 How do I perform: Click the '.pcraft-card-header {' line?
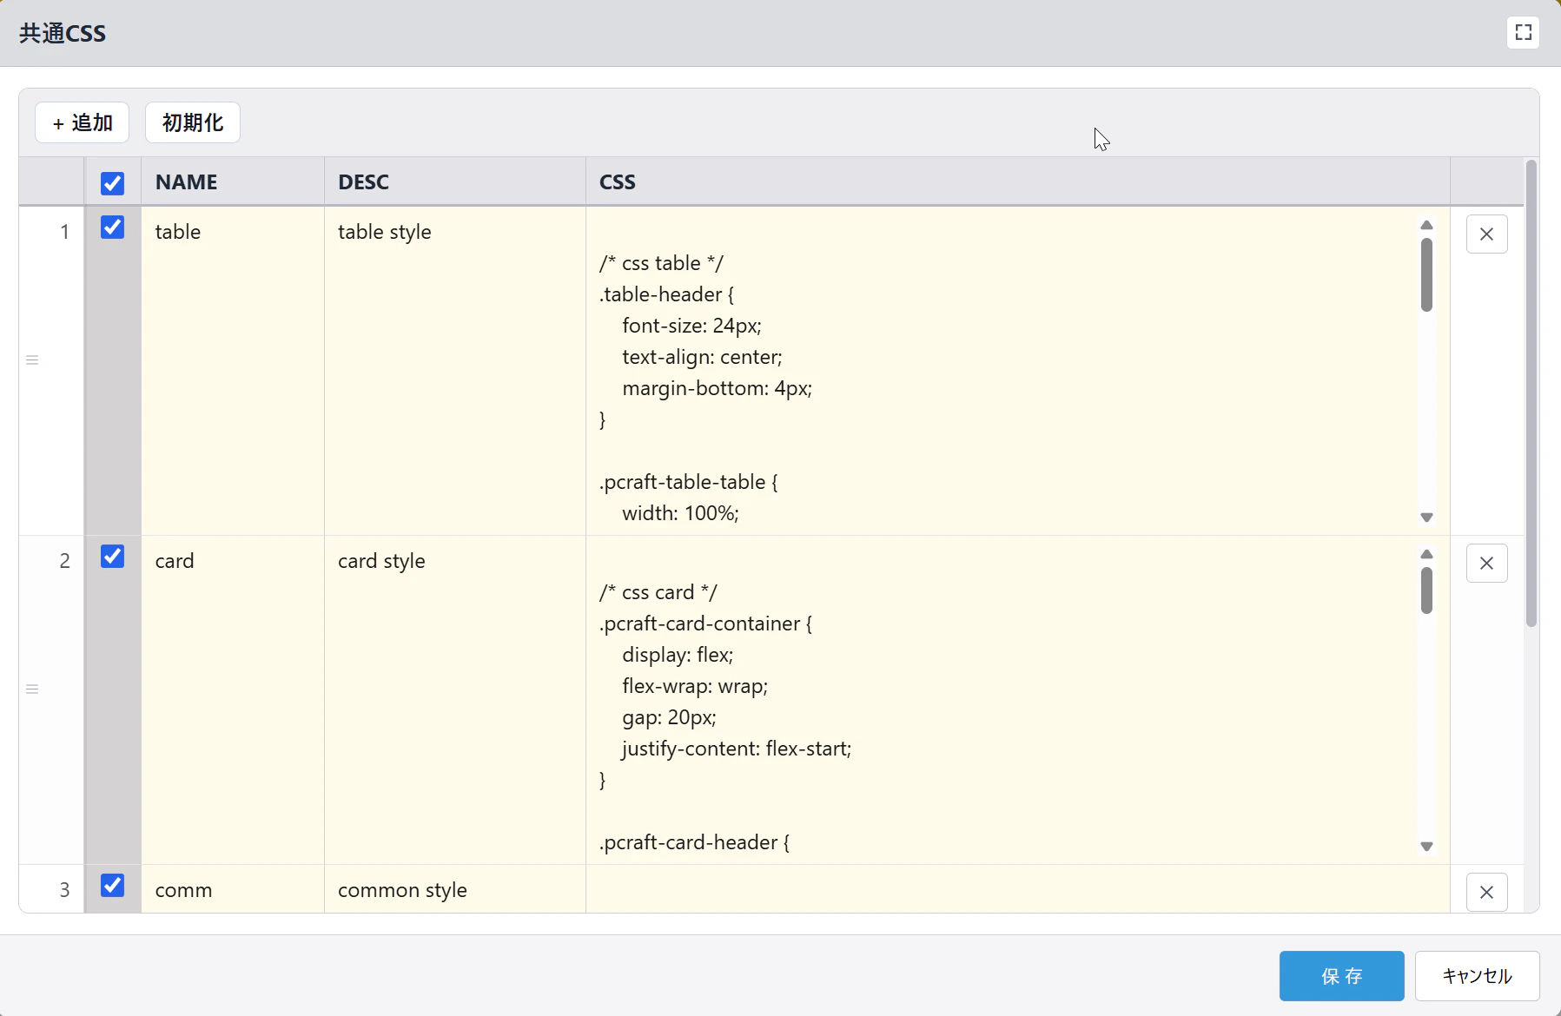(x=694, y=842)
